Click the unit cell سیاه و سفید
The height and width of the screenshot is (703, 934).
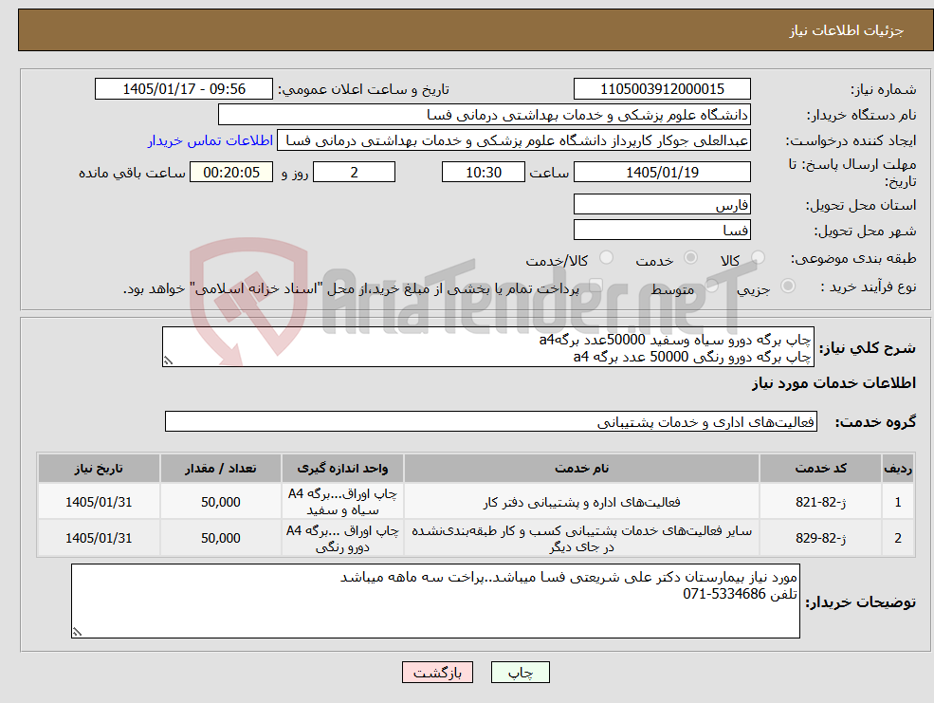coord(342,502)
